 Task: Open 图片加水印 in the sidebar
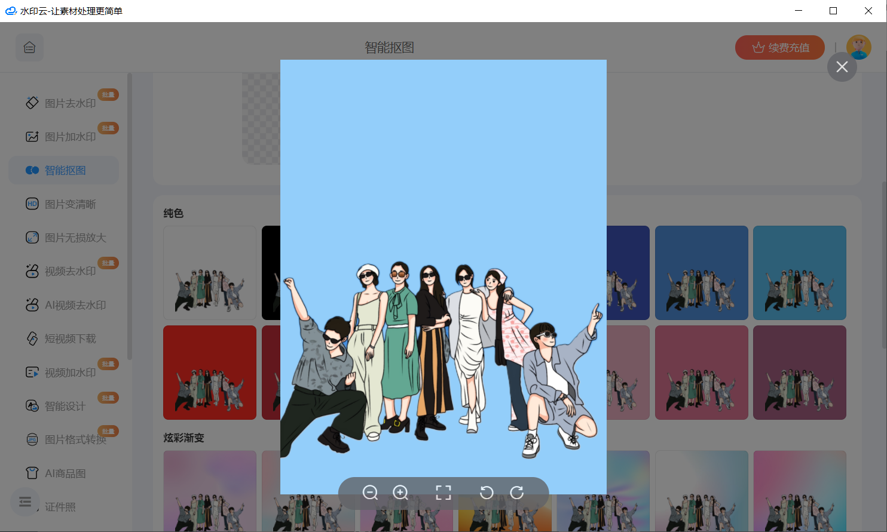tap(64, 137)
